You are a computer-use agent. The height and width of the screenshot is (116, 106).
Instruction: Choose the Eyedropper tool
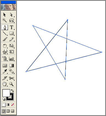(5, 71)
